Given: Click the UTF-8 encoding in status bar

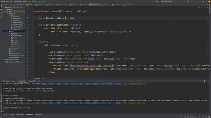Looking at the screenshot, I should pyautogui.click(x=189, y=117).
